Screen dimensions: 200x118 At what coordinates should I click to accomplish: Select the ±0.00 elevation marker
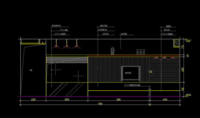click(188, 95)
